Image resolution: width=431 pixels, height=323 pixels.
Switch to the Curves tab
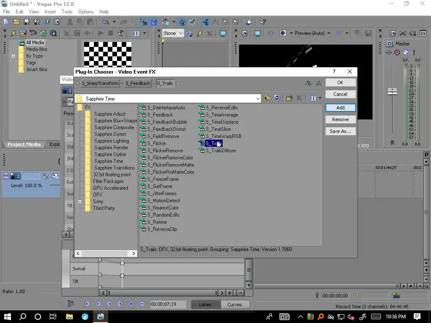click(234, 304)
